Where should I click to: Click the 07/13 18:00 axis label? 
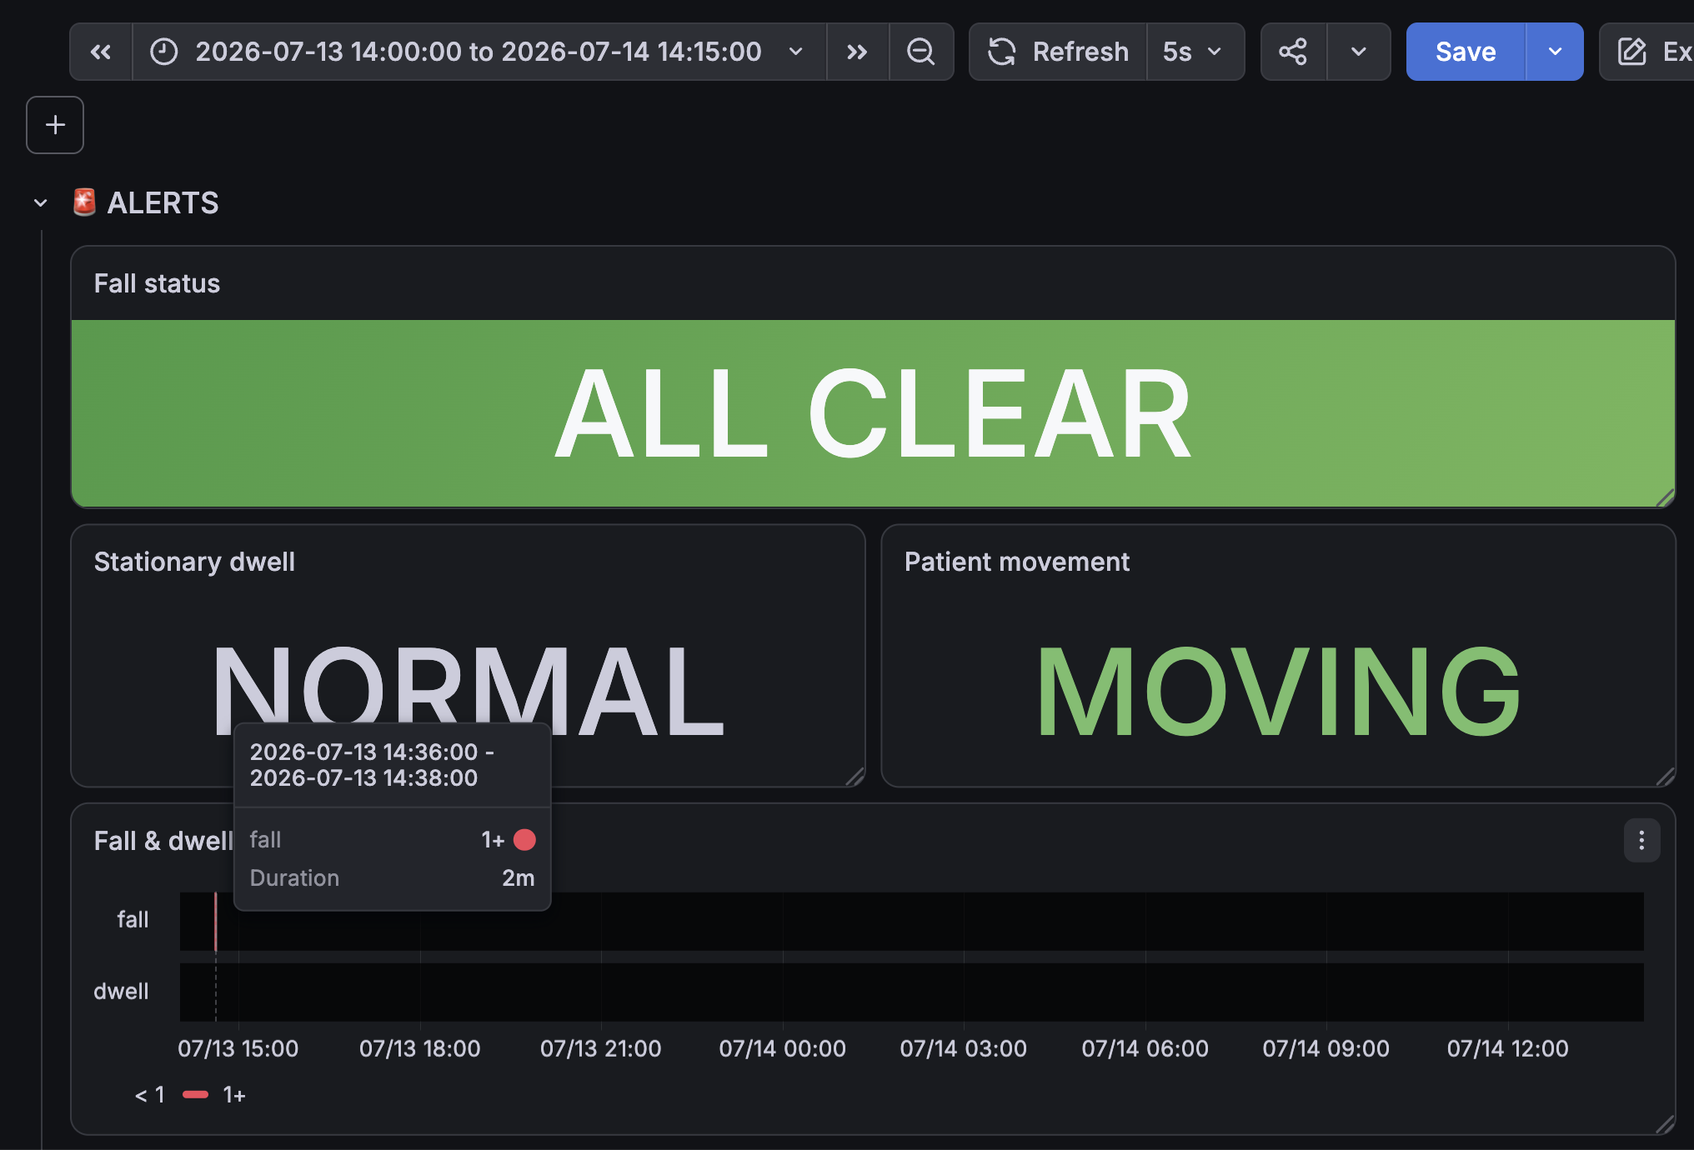click(x=420, y=1048)
